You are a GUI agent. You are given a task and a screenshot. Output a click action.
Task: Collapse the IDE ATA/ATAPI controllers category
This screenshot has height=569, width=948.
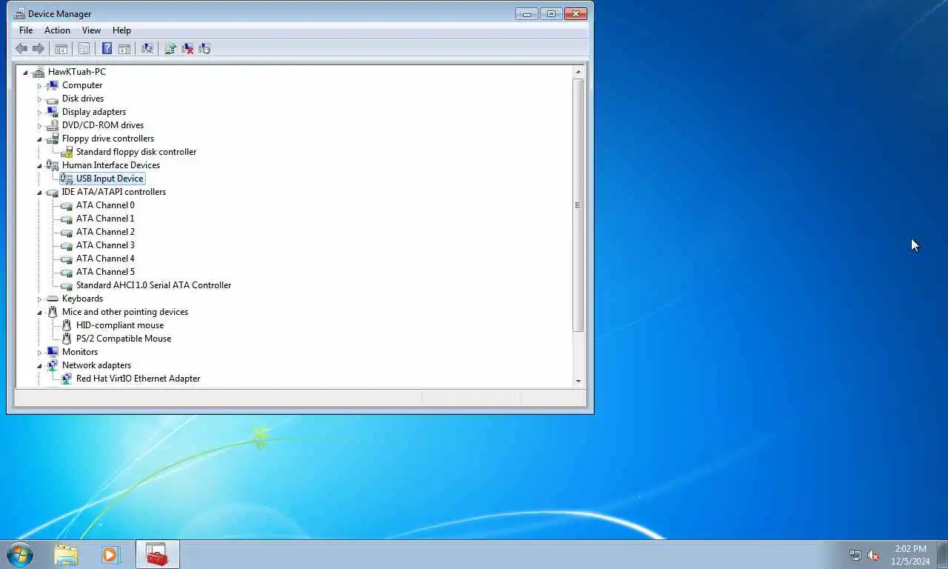(40, 193)
